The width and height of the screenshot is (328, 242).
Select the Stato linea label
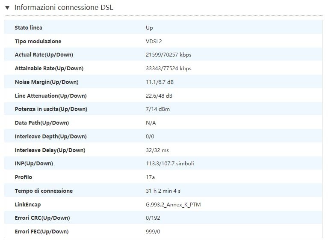point(29,28)
